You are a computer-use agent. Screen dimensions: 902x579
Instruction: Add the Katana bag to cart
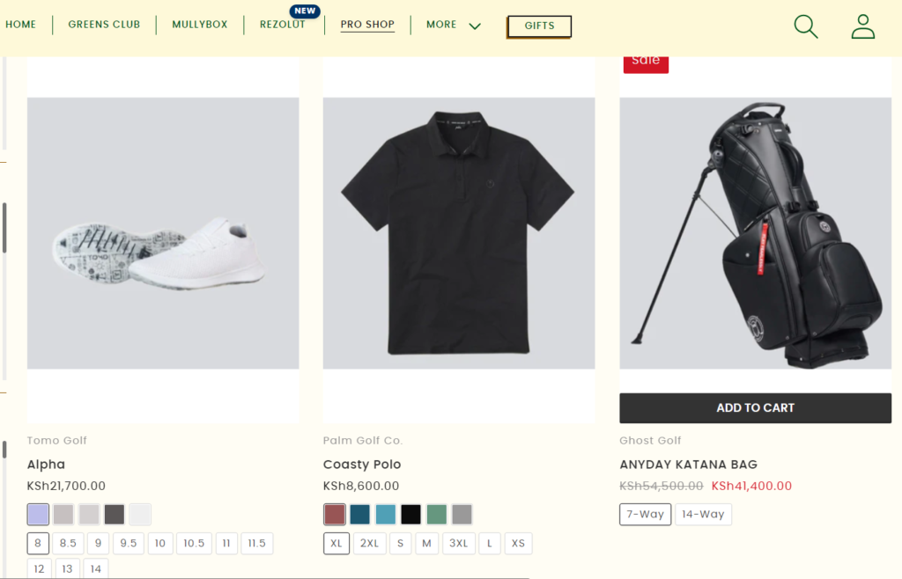(x=755, y=407)
